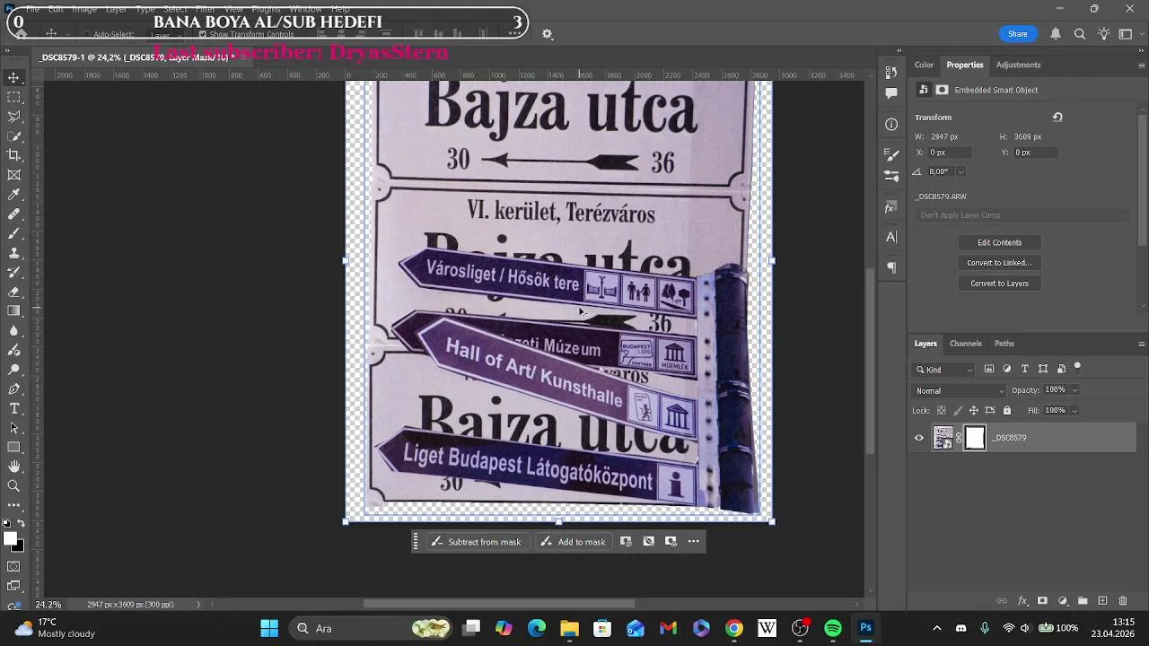Click Add to mask button

pyautogui.click(x=573, y=542)
